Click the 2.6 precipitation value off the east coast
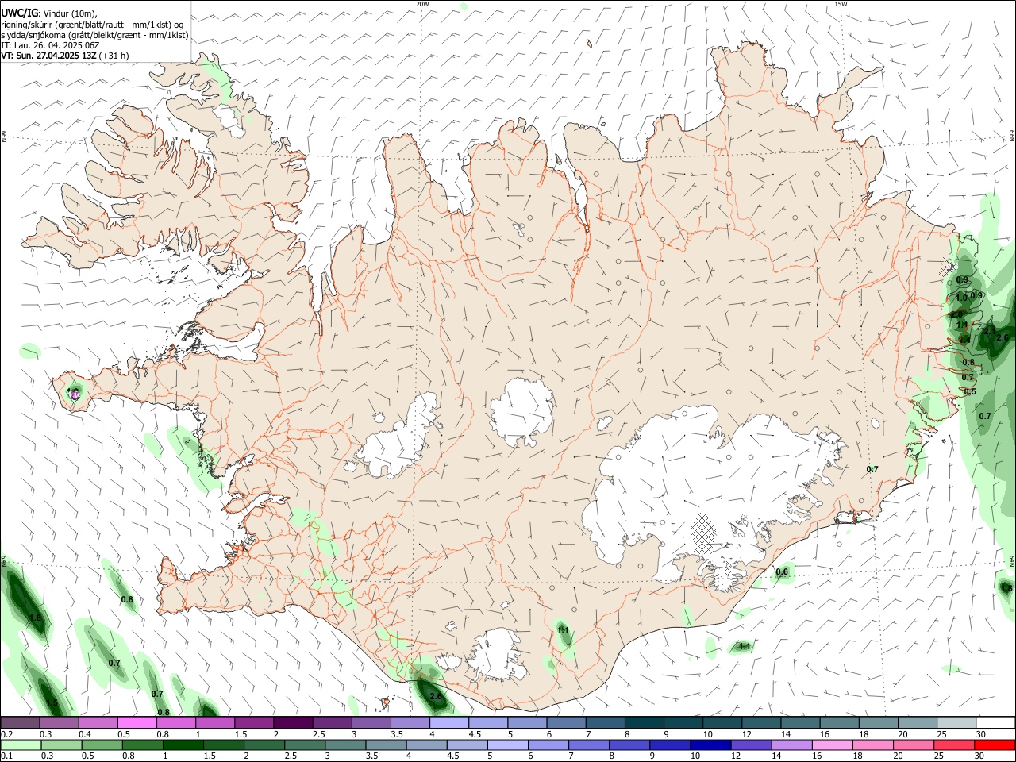 tap(1003, 337)
